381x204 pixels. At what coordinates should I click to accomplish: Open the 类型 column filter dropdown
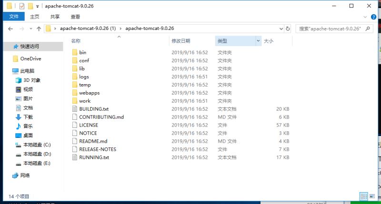tap(259, 41)
